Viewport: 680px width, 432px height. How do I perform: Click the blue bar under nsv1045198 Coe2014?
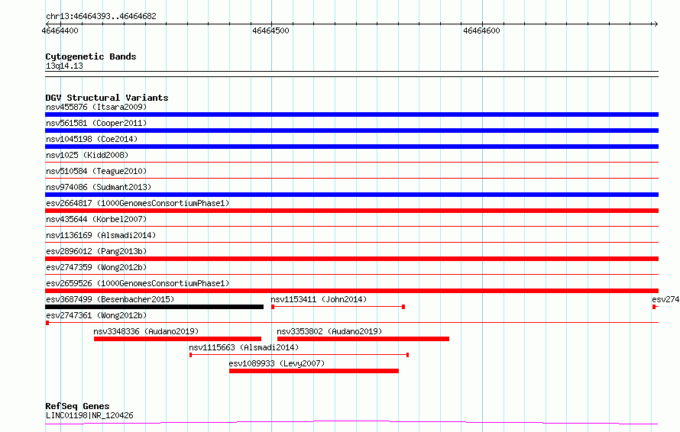(x=351, y=147)
